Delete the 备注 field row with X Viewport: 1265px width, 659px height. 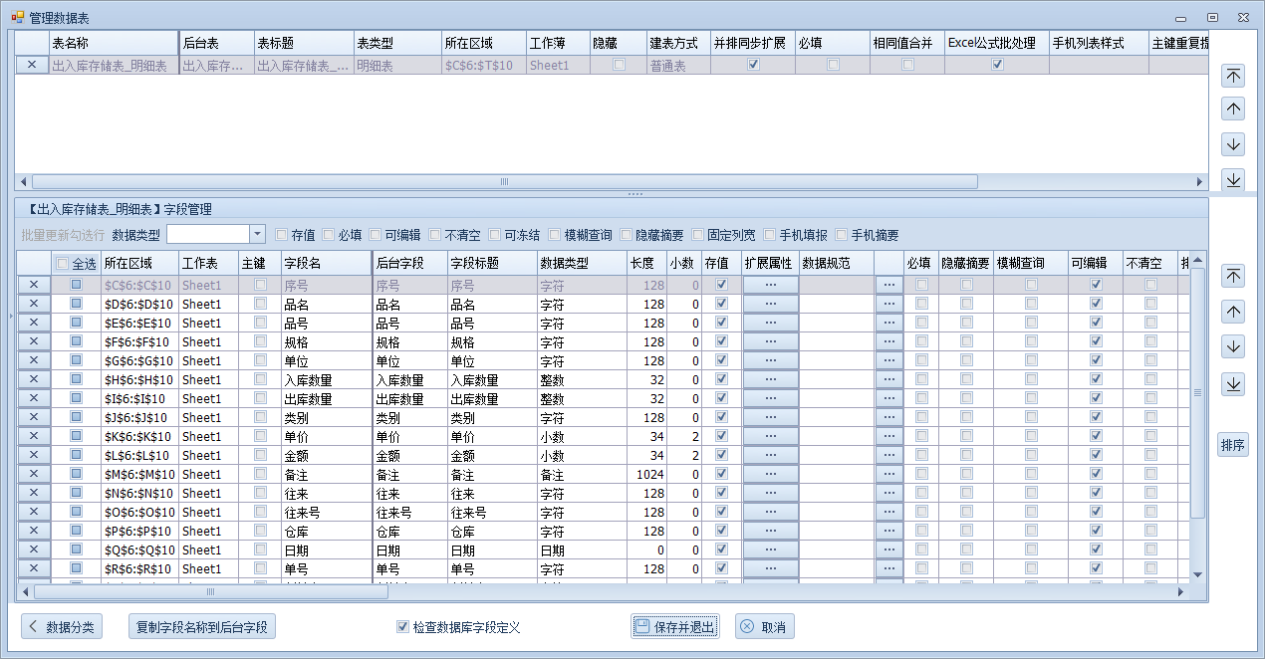[x=33, y=474]
